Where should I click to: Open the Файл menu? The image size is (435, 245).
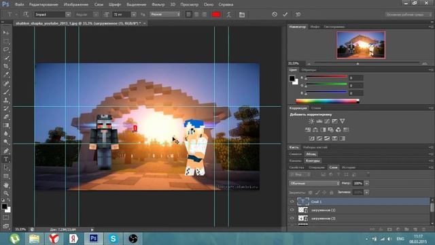pyautogui.click(x=19, y=5)
